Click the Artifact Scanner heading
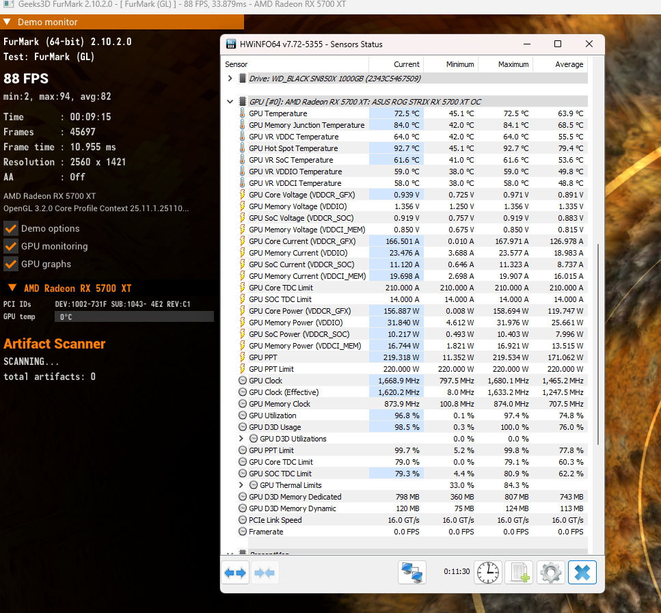 point(55,344)
